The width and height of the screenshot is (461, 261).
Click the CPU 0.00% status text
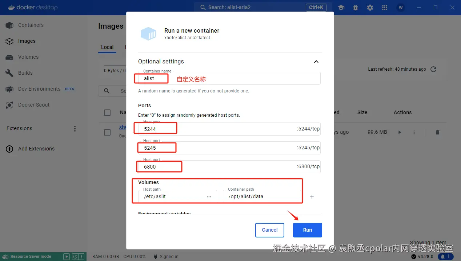pyautogui.click(x=135, y=257)
